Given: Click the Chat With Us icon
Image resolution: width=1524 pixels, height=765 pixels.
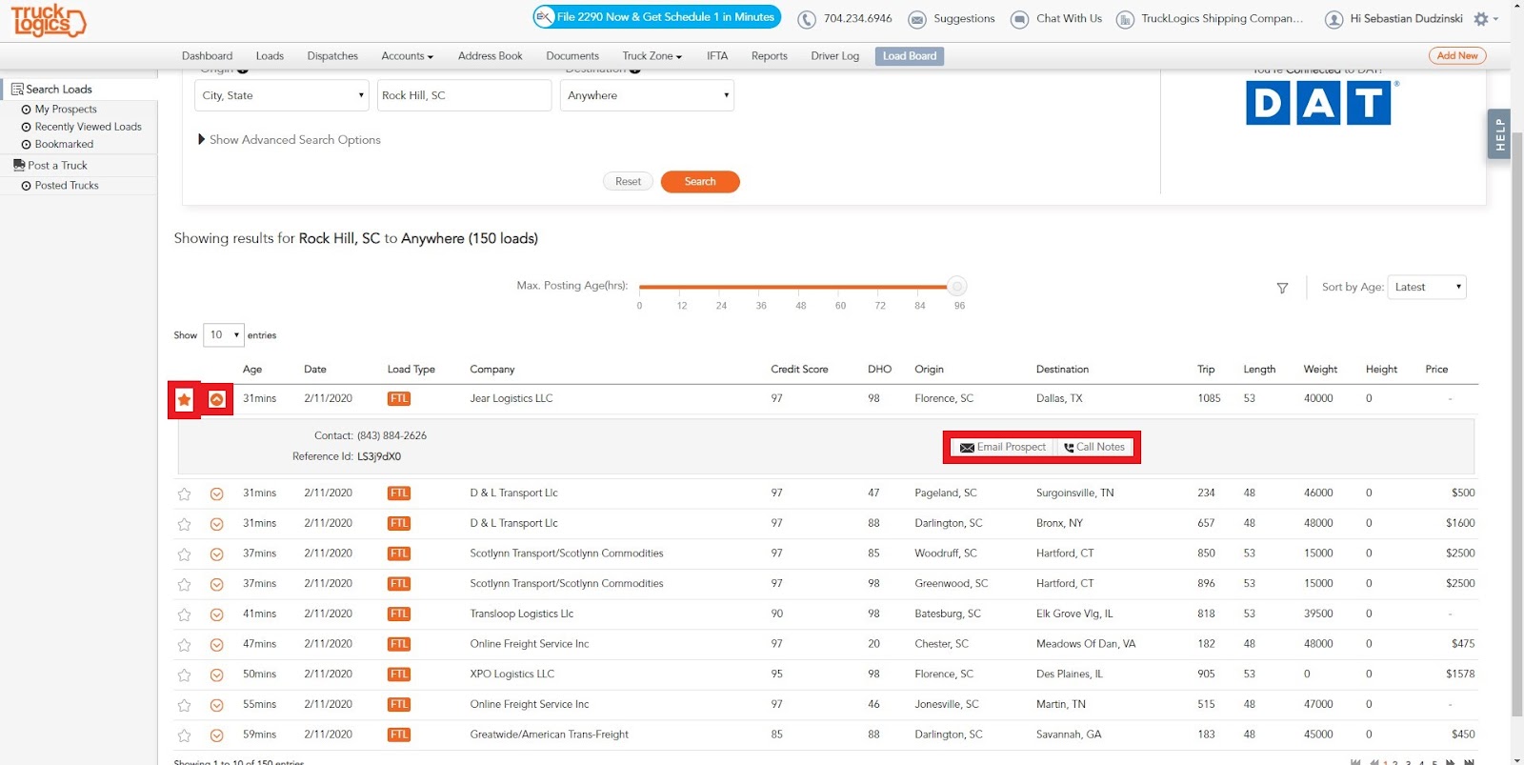Looking at the screenshot, I should (1019, 19).
